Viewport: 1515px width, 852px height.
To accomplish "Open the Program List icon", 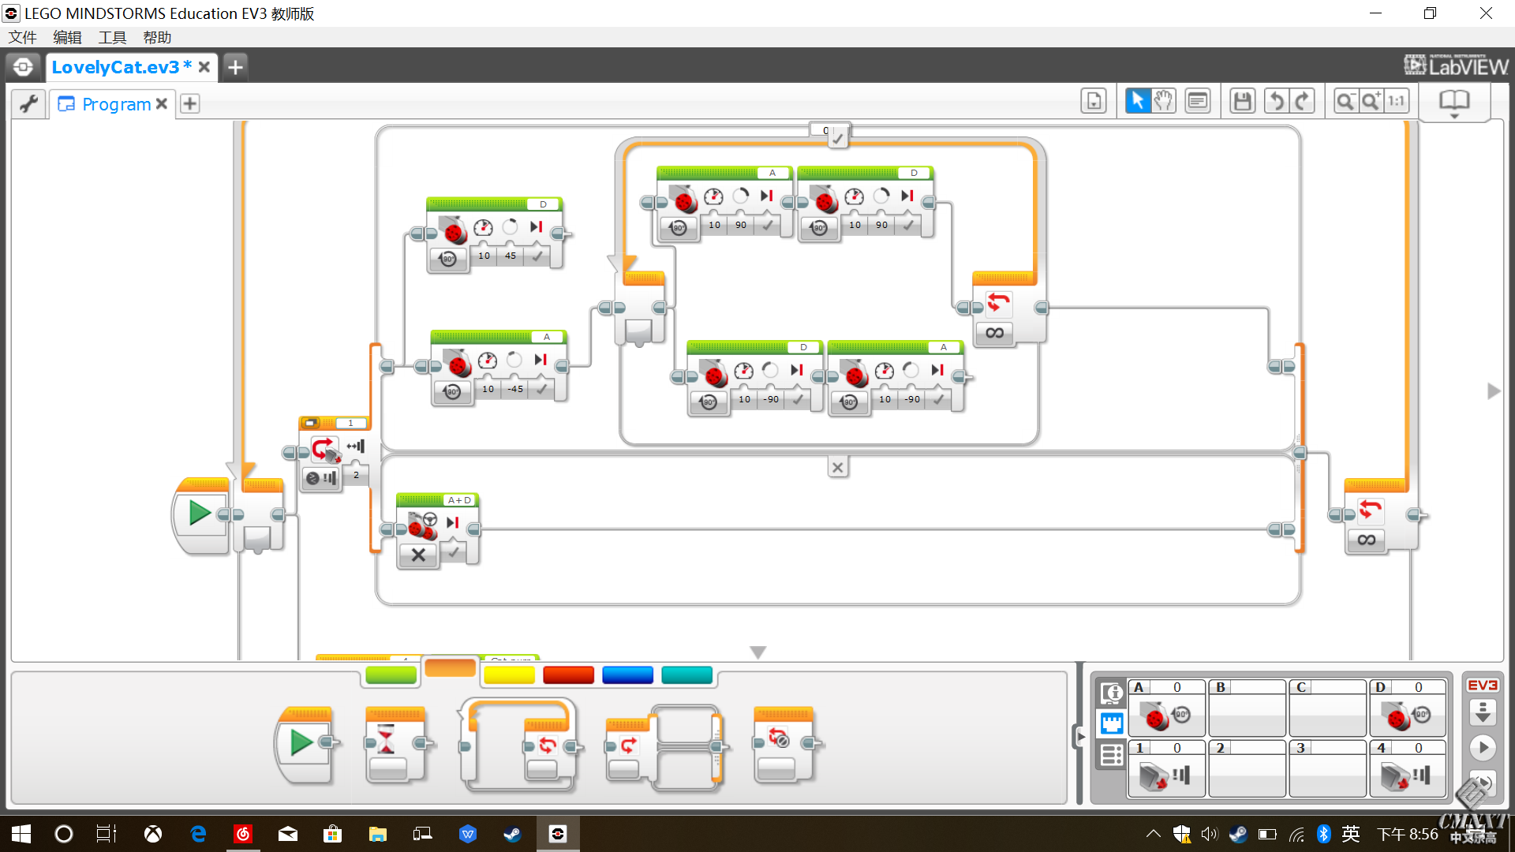I will point(1094,101).
